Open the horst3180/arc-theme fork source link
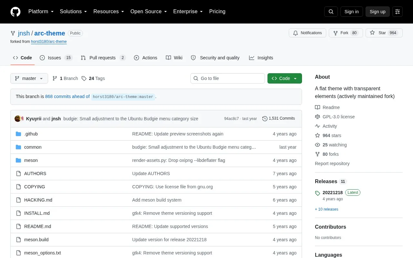Screen dimensions: 413x258 pyautogui.click(x=49, y=42)
